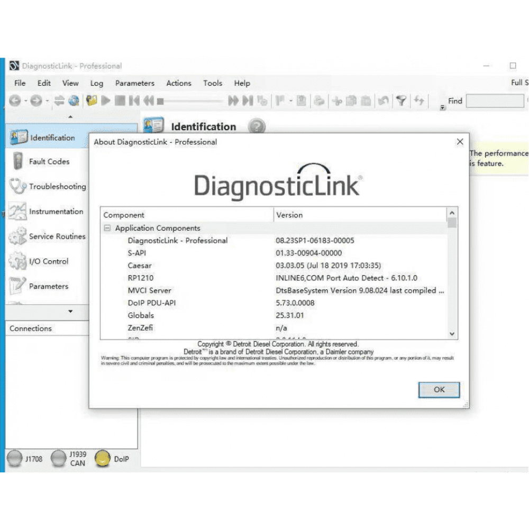Click OK to close the About dialog
This screenshot has height=529, width=529.
439,389
